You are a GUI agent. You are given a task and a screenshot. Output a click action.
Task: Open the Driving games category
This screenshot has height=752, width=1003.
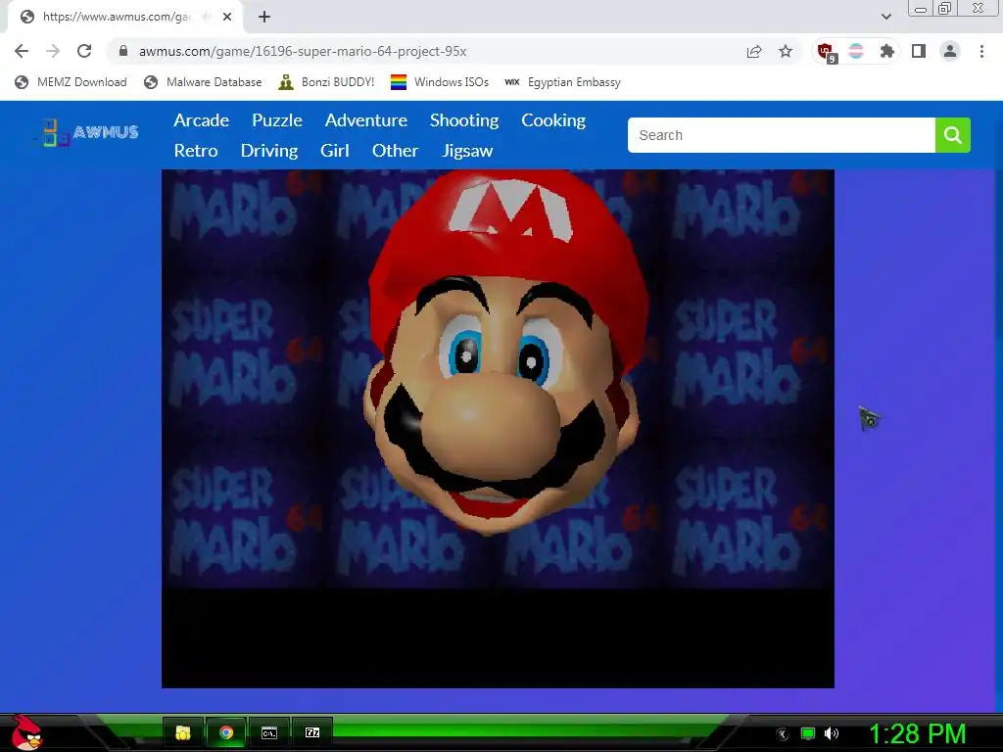pos(269,151)
